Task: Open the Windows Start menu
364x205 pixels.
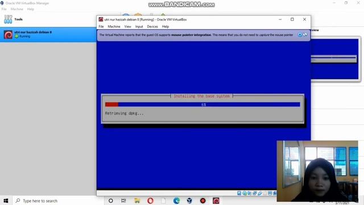Action: (x=6, y=200)
